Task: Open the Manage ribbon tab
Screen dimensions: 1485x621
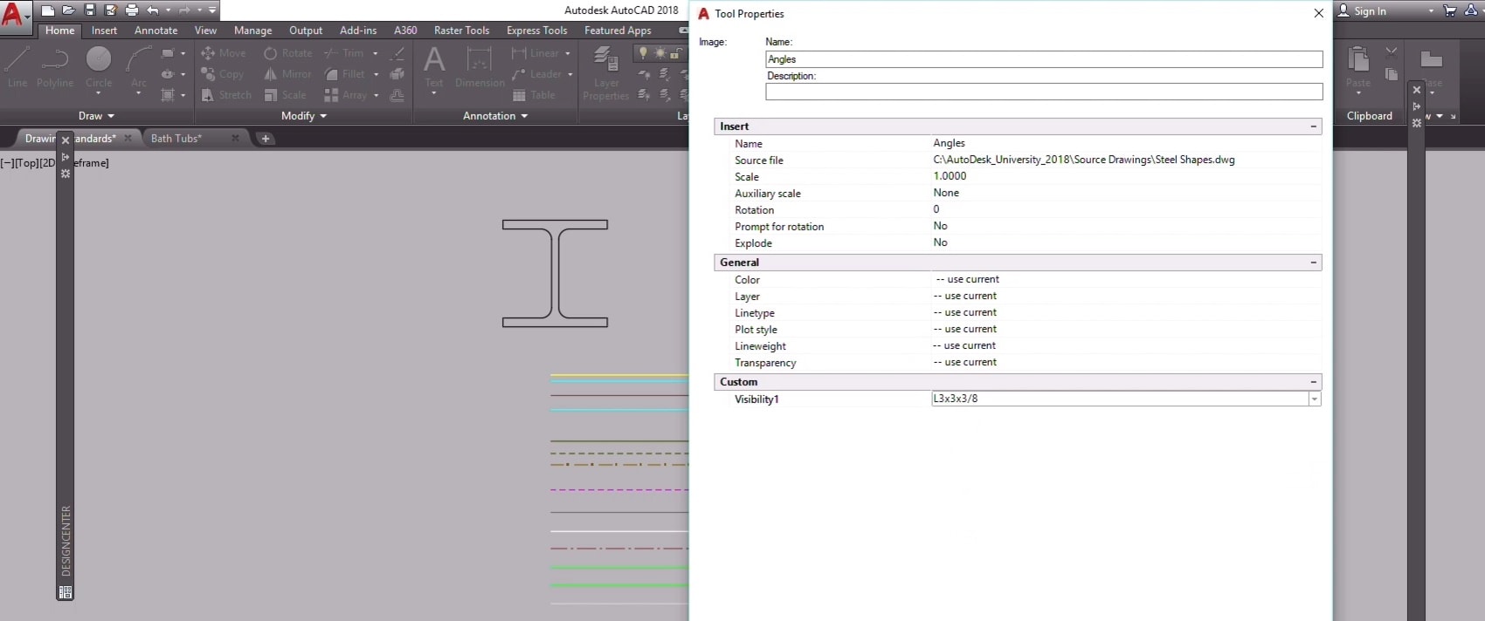Action: [x=253, y=31]
